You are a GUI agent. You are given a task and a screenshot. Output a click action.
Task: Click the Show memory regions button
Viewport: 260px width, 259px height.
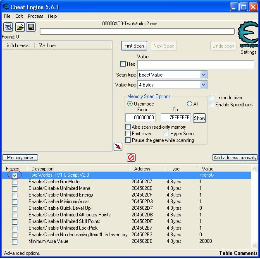tap(200, 118)
